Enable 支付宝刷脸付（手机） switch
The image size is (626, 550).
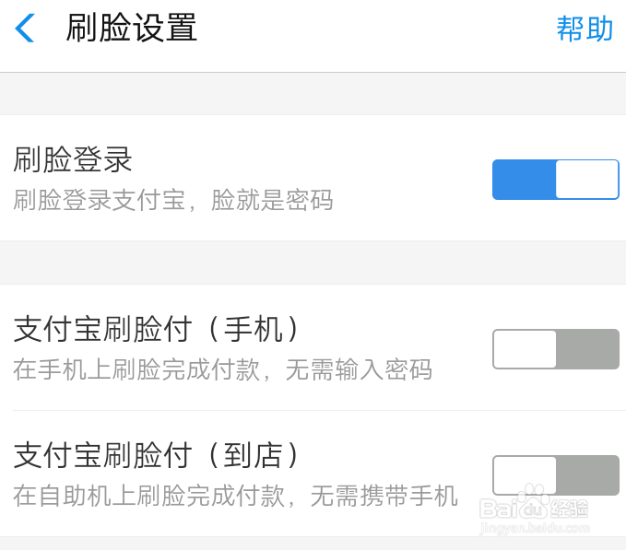tap(555, 349)
